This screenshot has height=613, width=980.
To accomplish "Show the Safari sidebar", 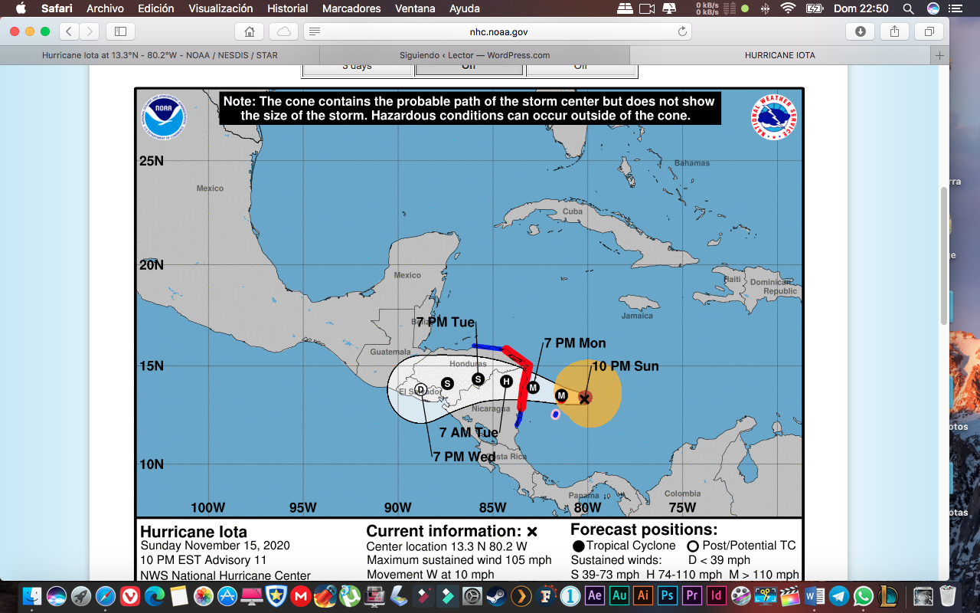I will tap(120, 31).
